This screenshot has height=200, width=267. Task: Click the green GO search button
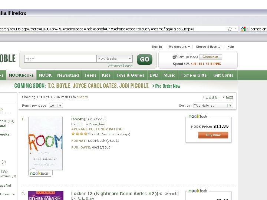coord(144,59)
